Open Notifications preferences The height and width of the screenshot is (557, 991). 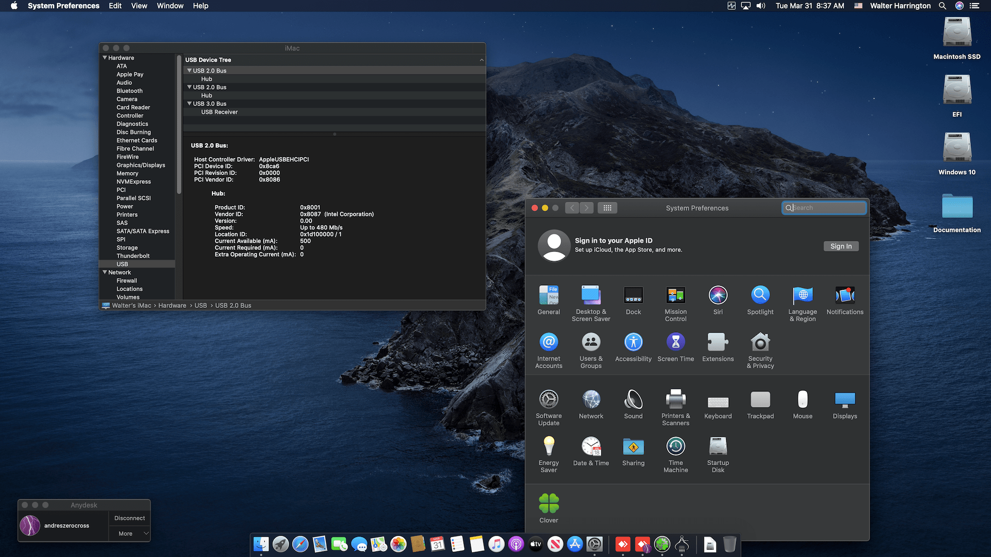pyautogui.click(x=845, y=300)
